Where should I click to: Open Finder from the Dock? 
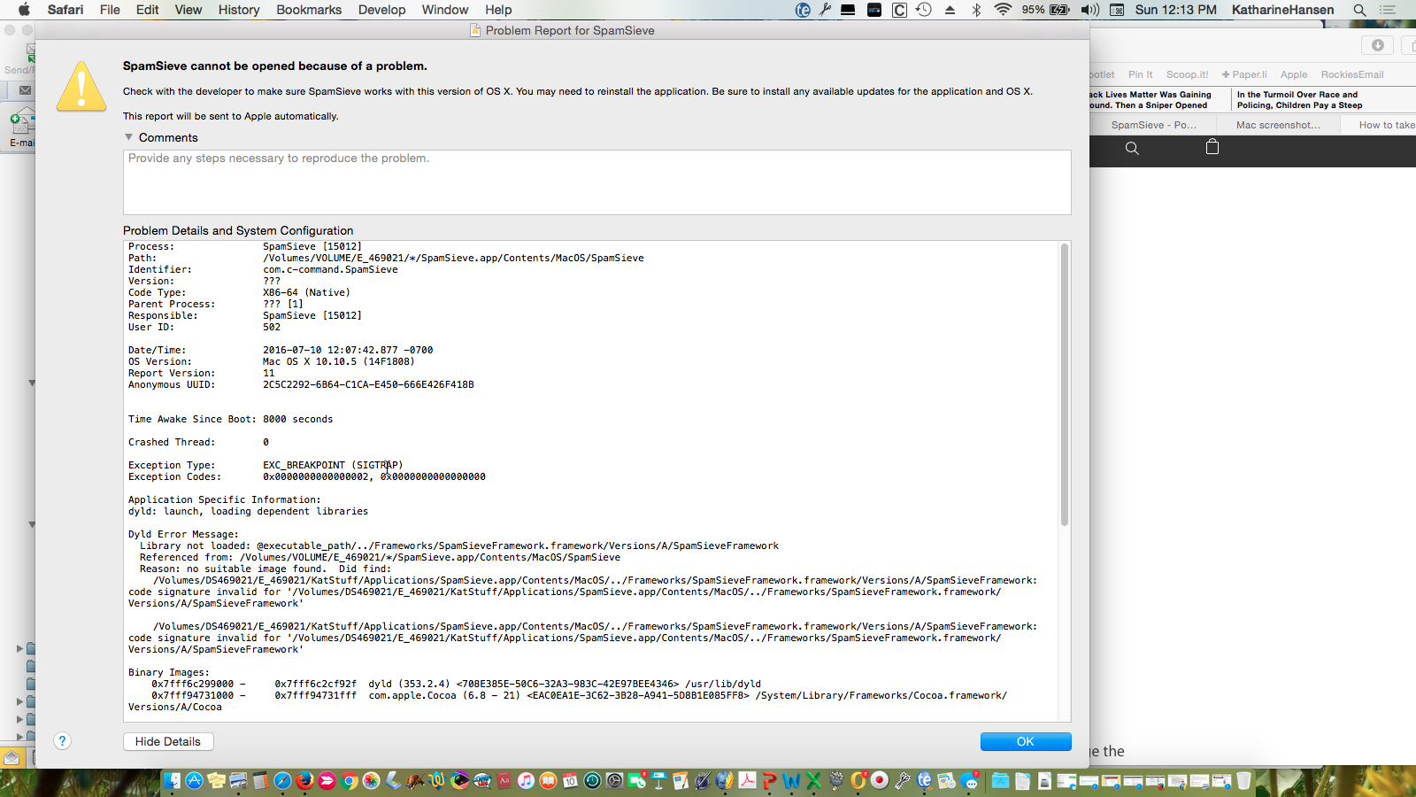[172, 780]
